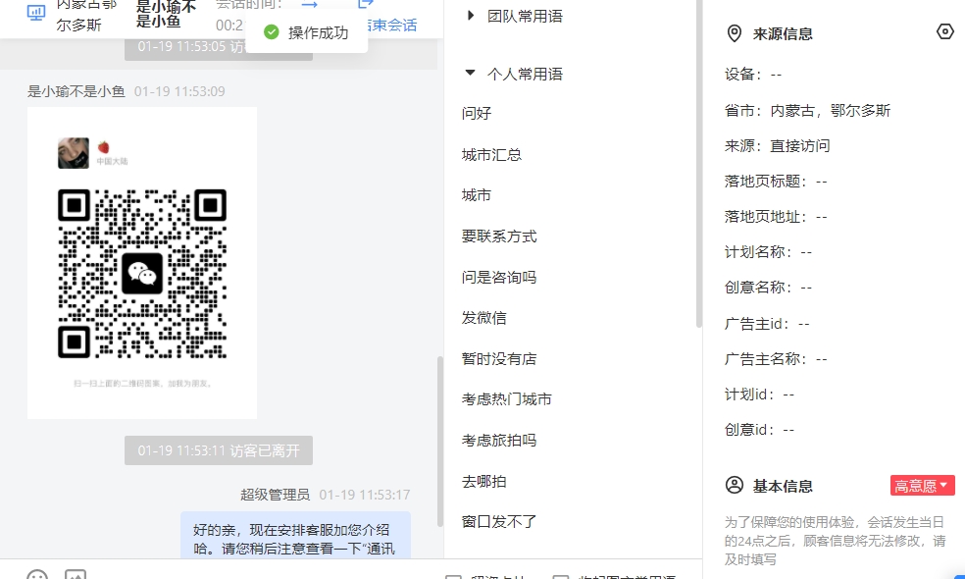This screenshot has height=579, width=965.
Task: Collapse the 个人常用语 section
Action: (470, 74)
